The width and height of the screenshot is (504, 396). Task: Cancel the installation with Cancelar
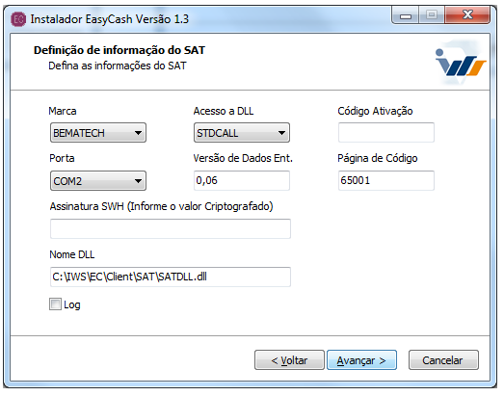point(443,360)
